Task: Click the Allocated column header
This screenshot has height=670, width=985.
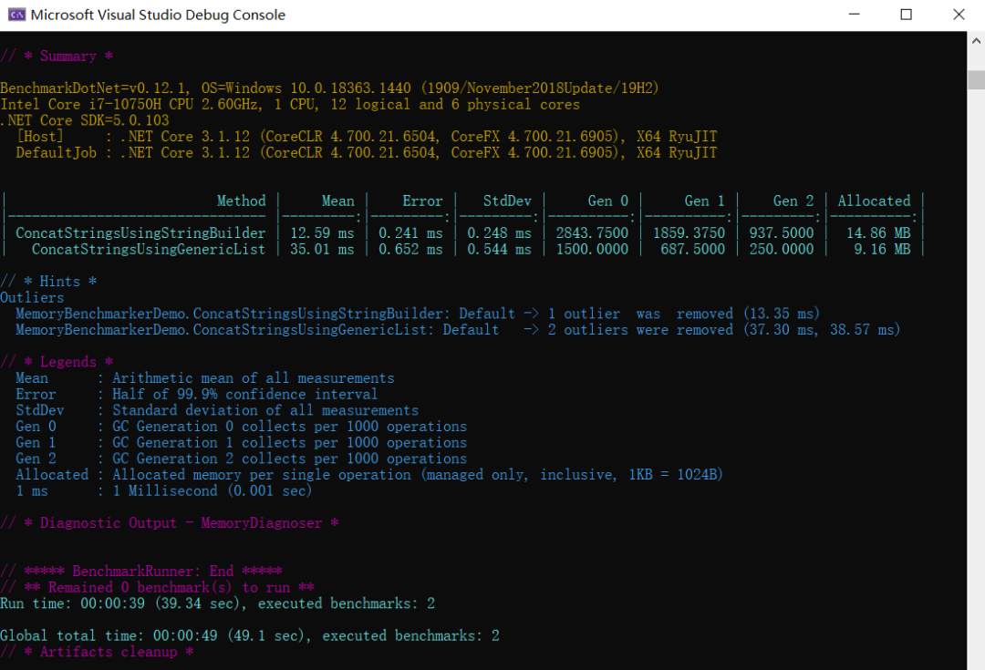Action: [873, 201]
